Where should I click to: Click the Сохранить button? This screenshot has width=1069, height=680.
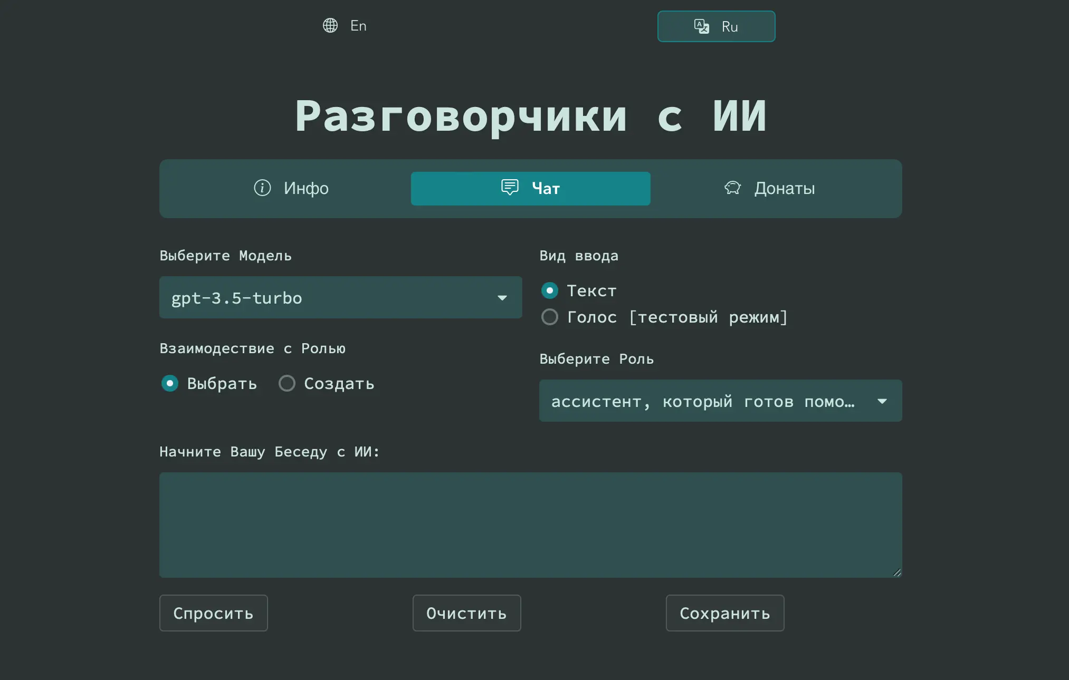(x=724, y=613)
